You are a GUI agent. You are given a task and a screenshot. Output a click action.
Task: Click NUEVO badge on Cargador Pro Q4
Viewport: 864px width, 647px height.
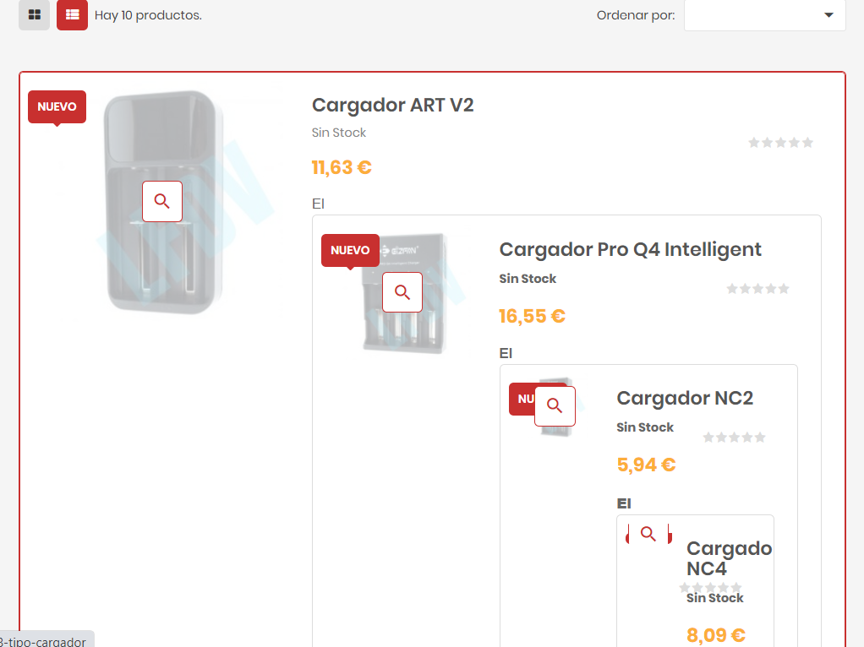[351, 251]
